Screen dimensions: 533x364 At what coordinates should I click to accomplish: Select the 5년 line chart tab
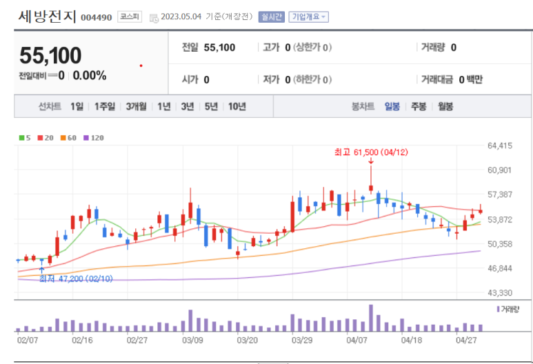pos(211,107)
